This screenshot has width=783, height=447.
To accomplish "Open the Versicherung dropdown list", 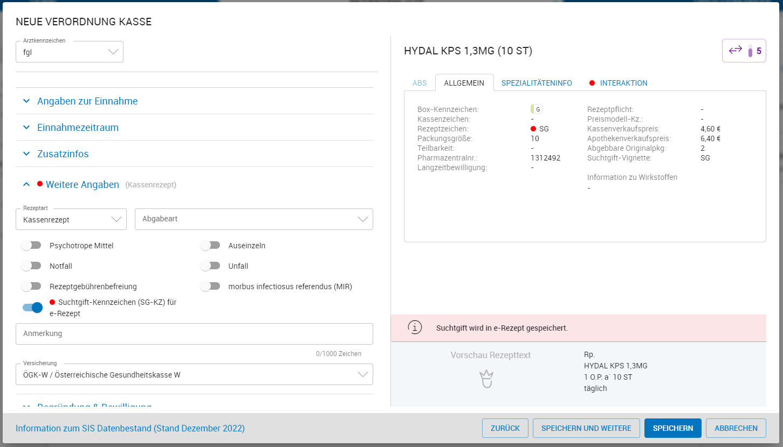I will pyautogui.click(x=194, y=375).
